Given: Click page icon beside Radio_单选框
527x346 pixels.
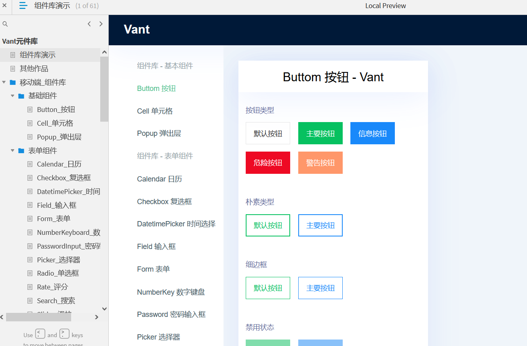Looking at the screenshot, I should tap(30, 273).
